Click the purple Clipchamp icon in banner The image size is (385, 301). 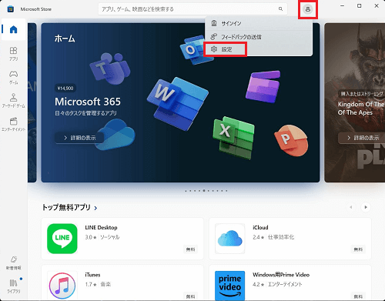point(263,87)
